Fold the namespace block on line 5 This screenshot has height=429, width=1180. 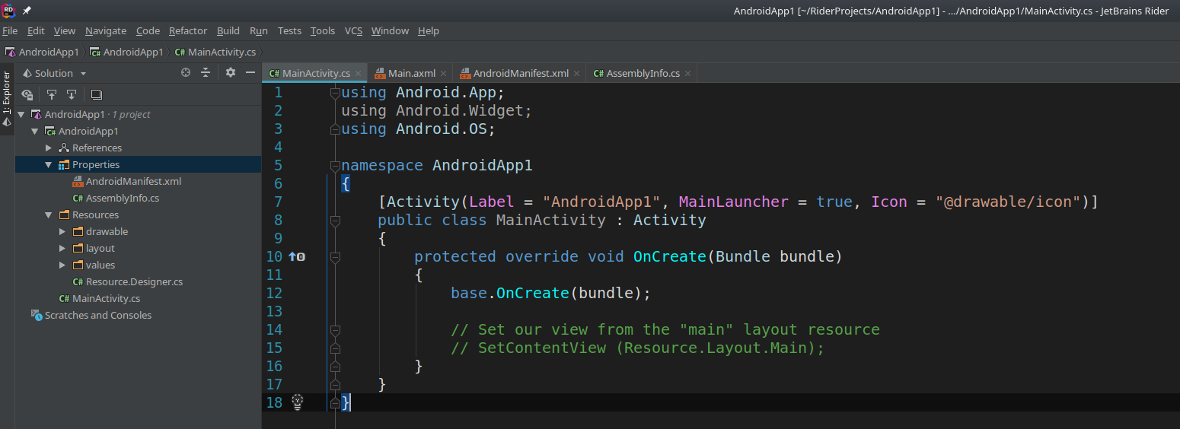[335, 166]
